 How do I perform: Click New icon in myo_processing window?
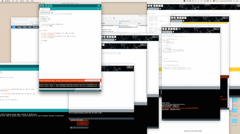pos(154,6)
